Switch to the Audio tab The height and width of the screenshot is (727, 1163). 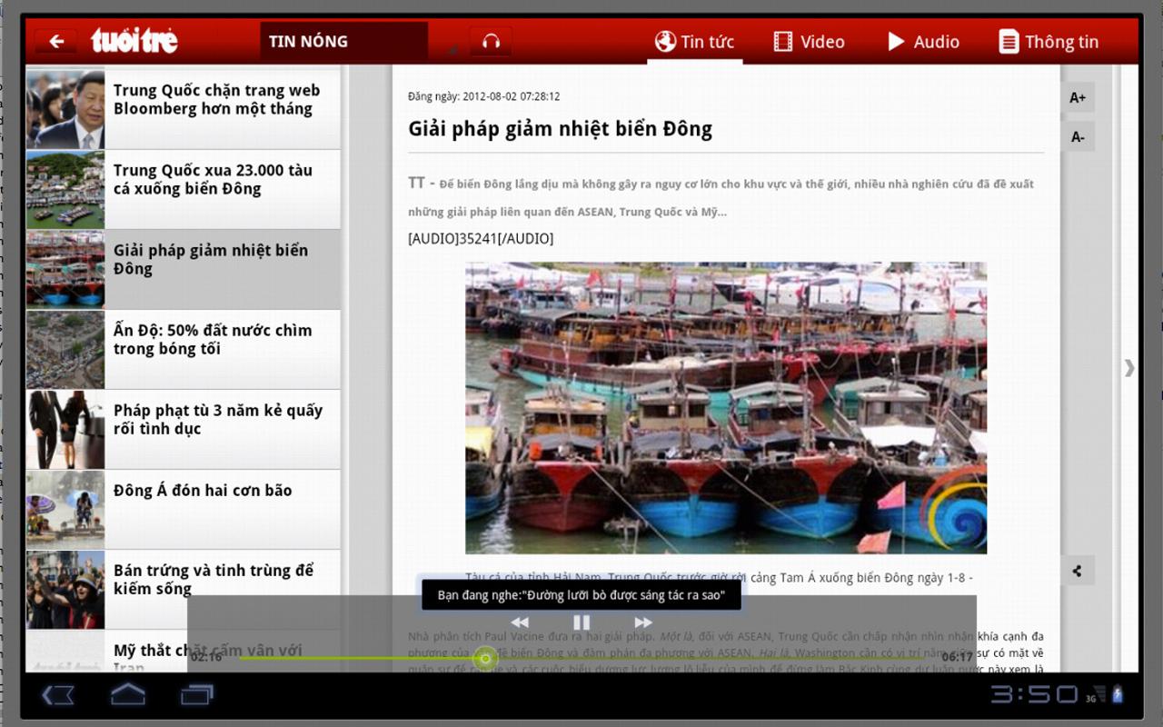coord(923,42)
